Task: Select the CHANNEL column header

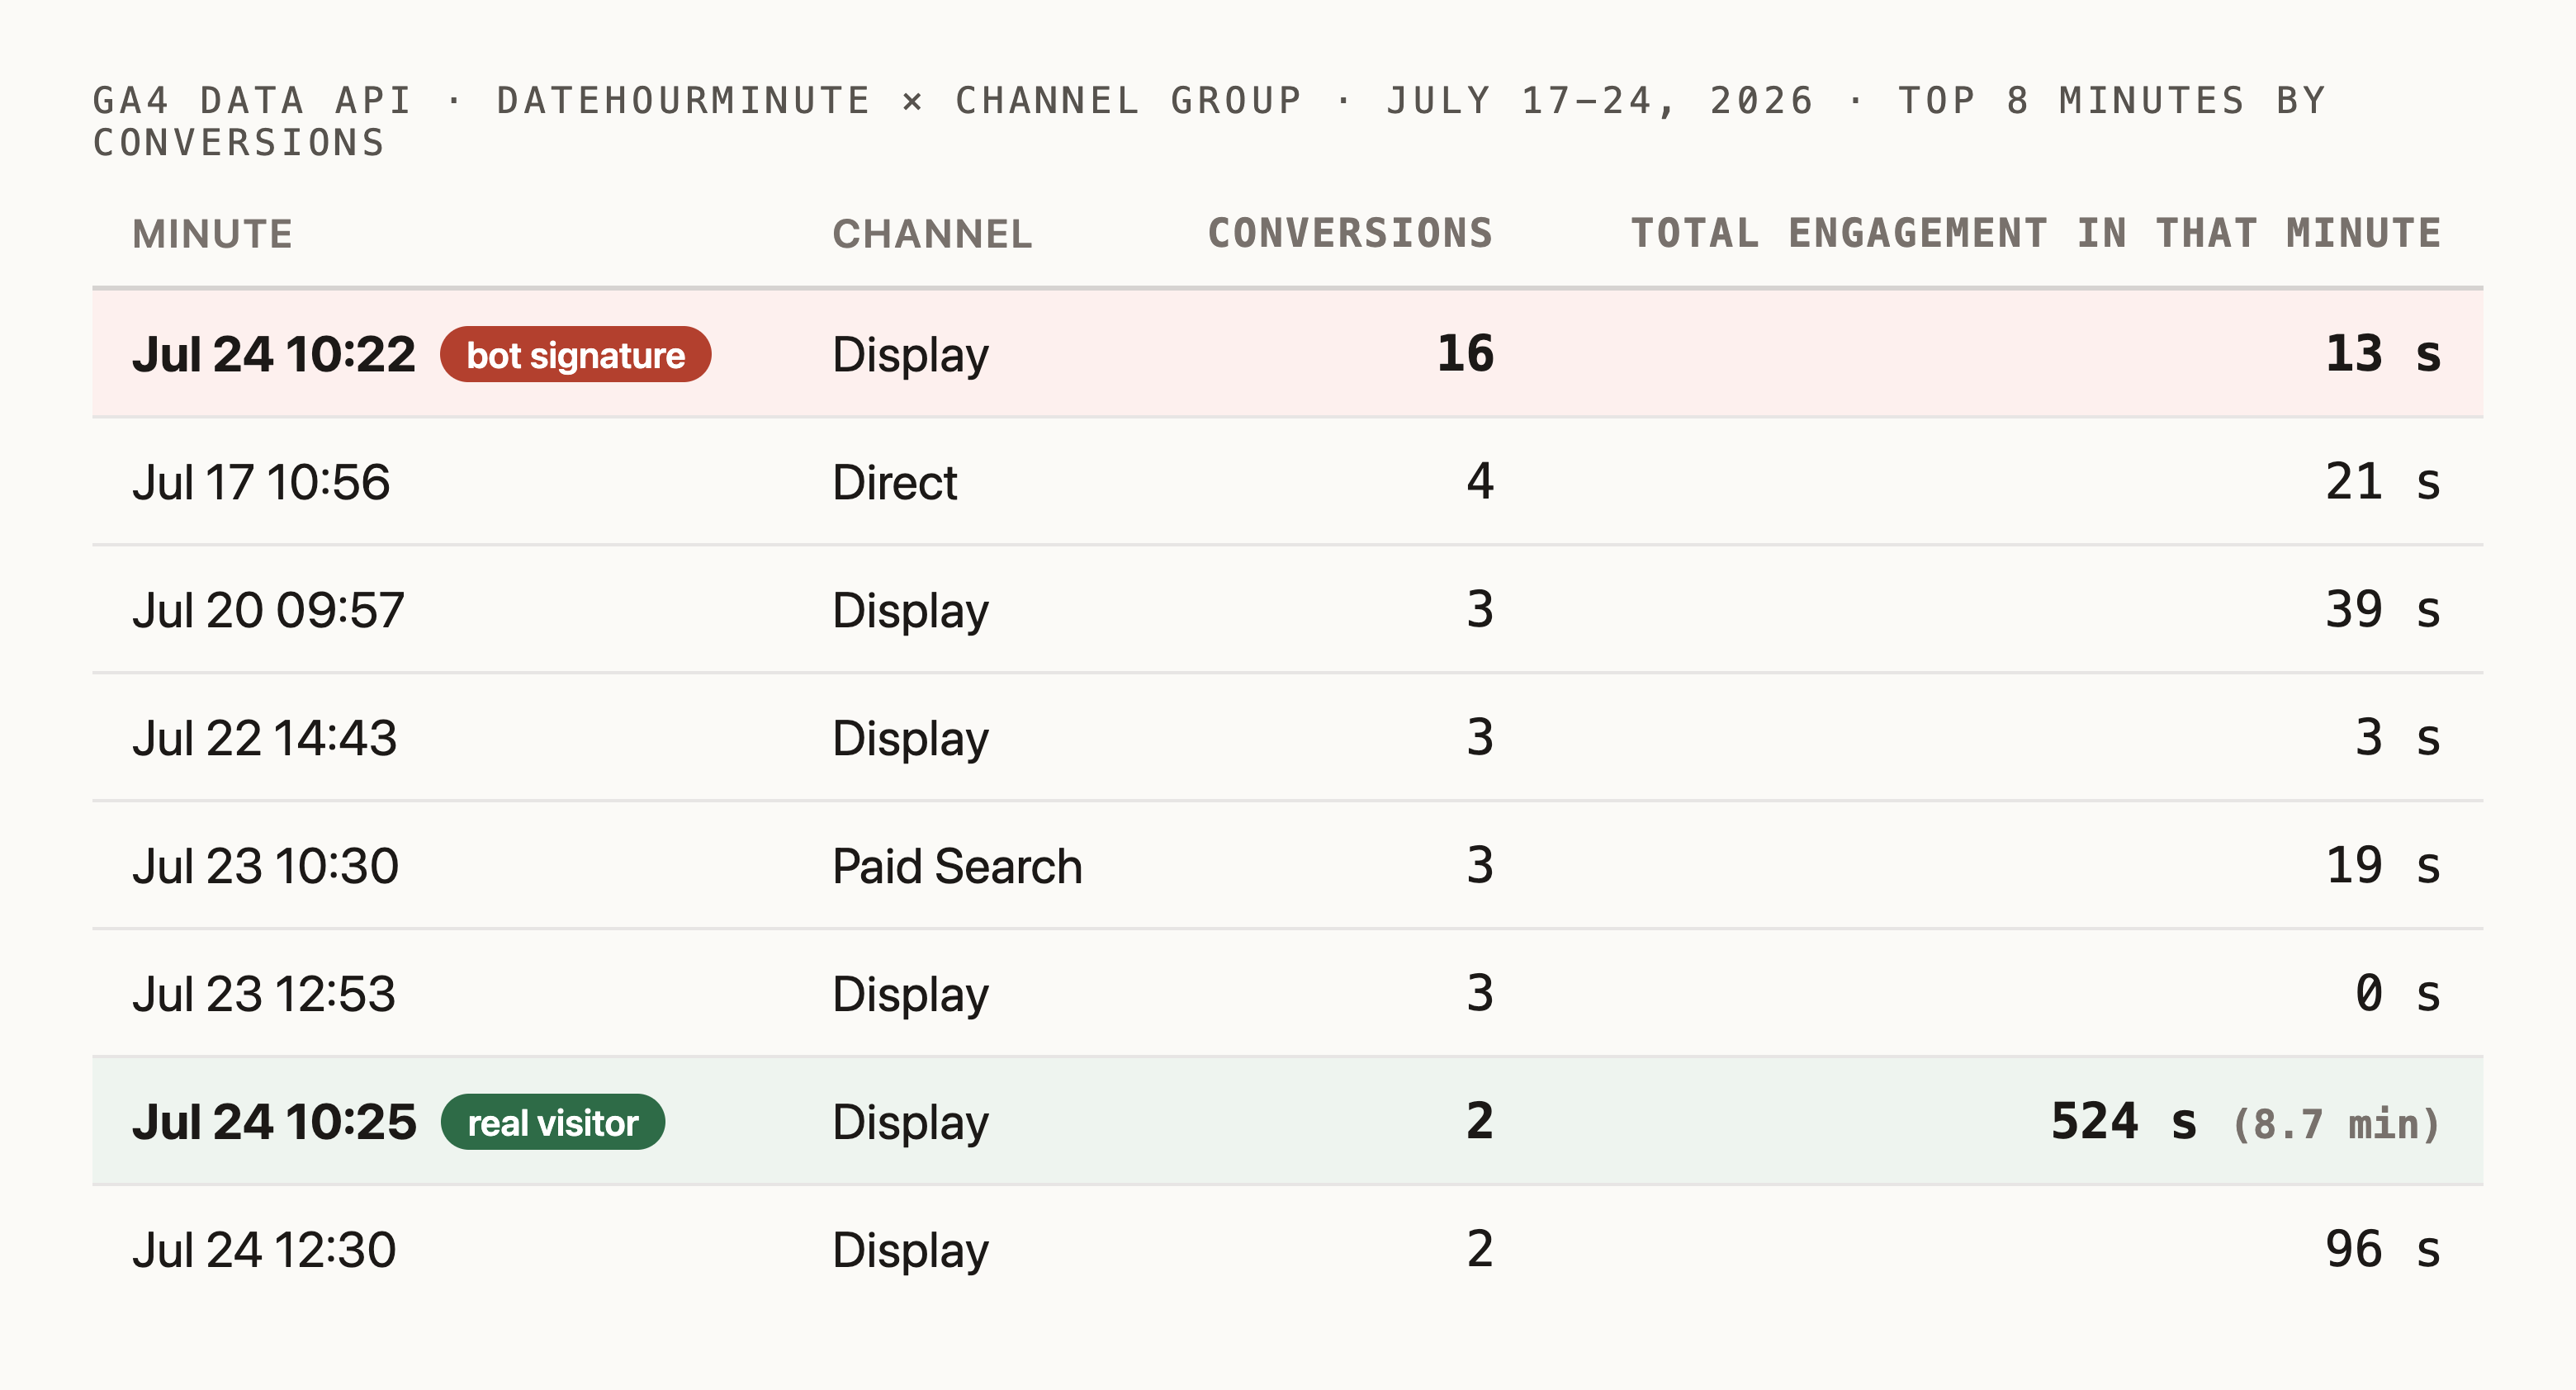Action: 932,234
